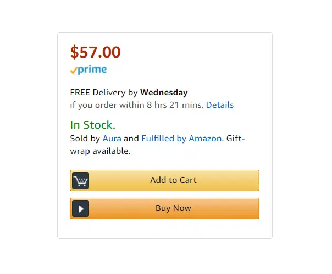The height and width of the screenshot is (274, 332).
Task: Click the play arrow icon on Buy Now
Action: [x=80, y=209]
